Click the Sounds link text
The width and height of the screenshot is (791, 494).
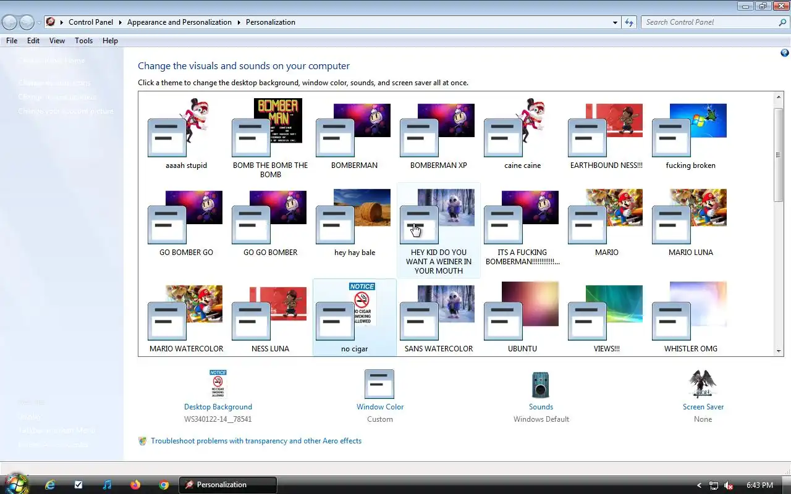pos(541,407)
